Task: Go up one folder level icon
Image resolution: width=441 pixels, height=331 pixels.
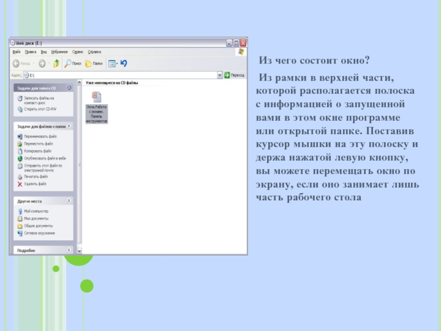Action: [56, 63]
